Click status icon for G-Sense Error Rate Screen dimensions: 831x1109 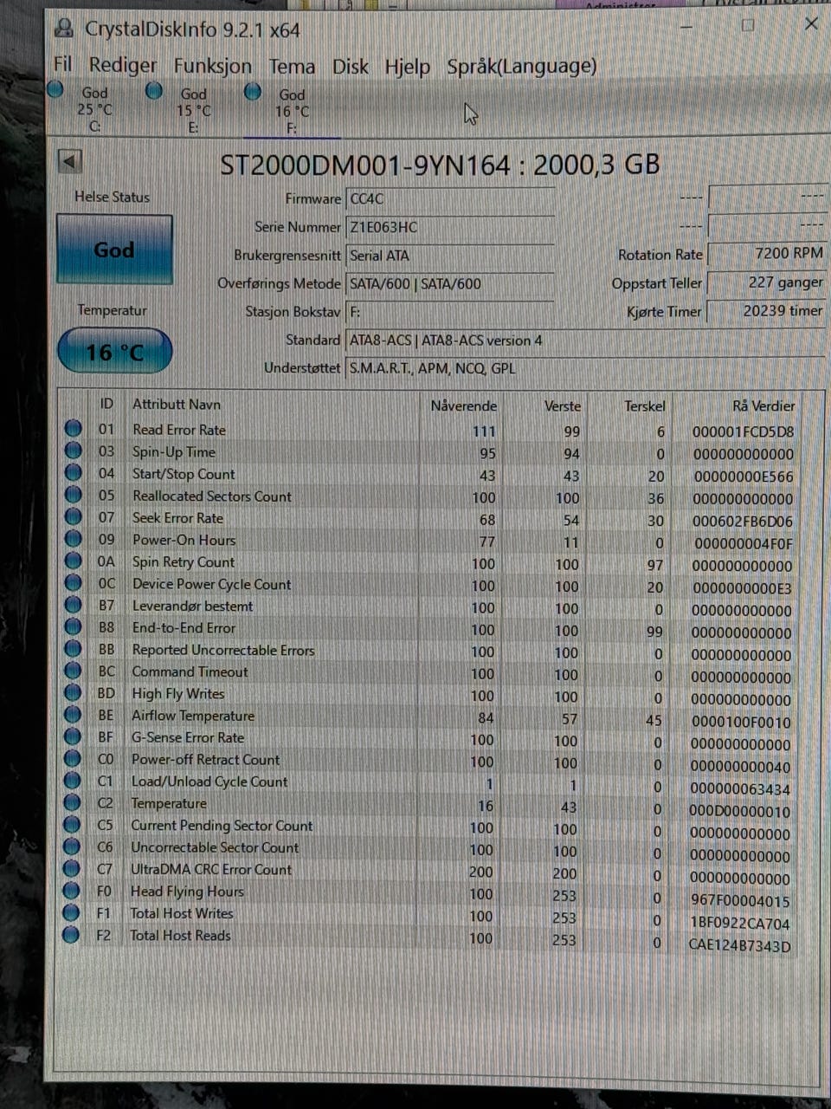point(73,736)
